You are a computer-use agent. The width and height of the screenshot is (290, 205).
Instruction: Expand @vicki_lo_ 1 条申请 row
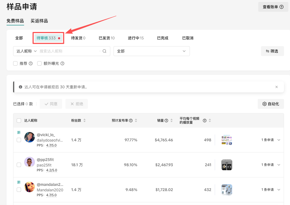tap(279, 140)
